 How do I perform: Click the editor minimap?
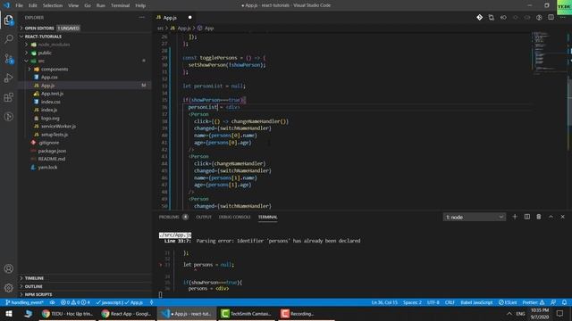click(x=549, y=53)
